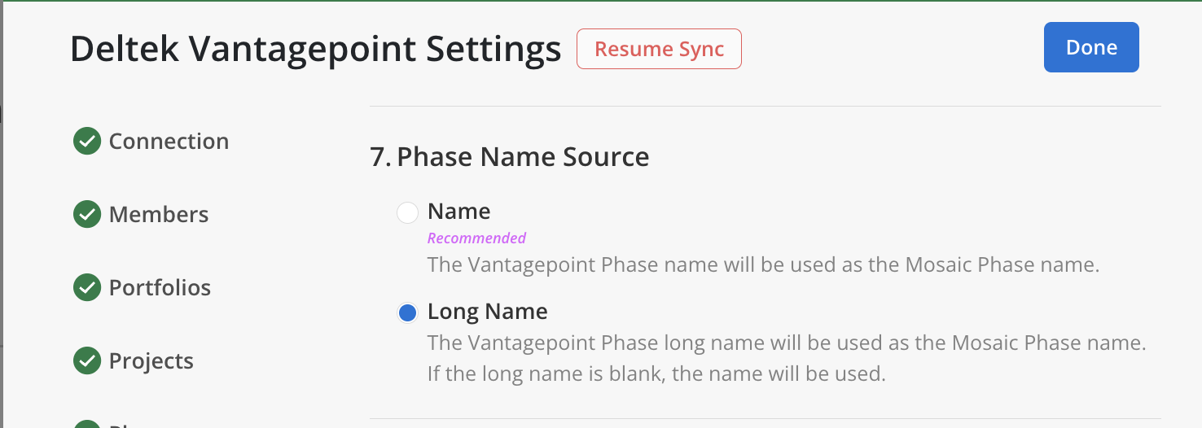Screen dimensions: 1202x428
Task: Click the green check icon beside Portfolios
Action: (x=87, y=288)
